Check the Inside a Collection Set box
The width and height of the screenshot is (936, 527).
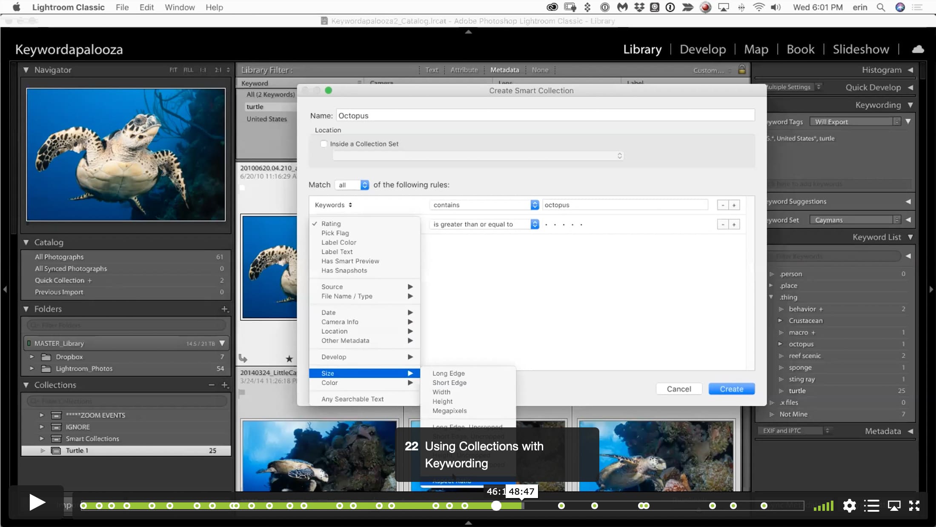pyautogui.click(x=324, y=144)
